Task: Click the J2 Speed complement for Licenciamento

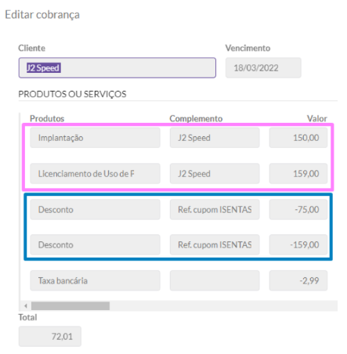Action: tap(215, 173)
